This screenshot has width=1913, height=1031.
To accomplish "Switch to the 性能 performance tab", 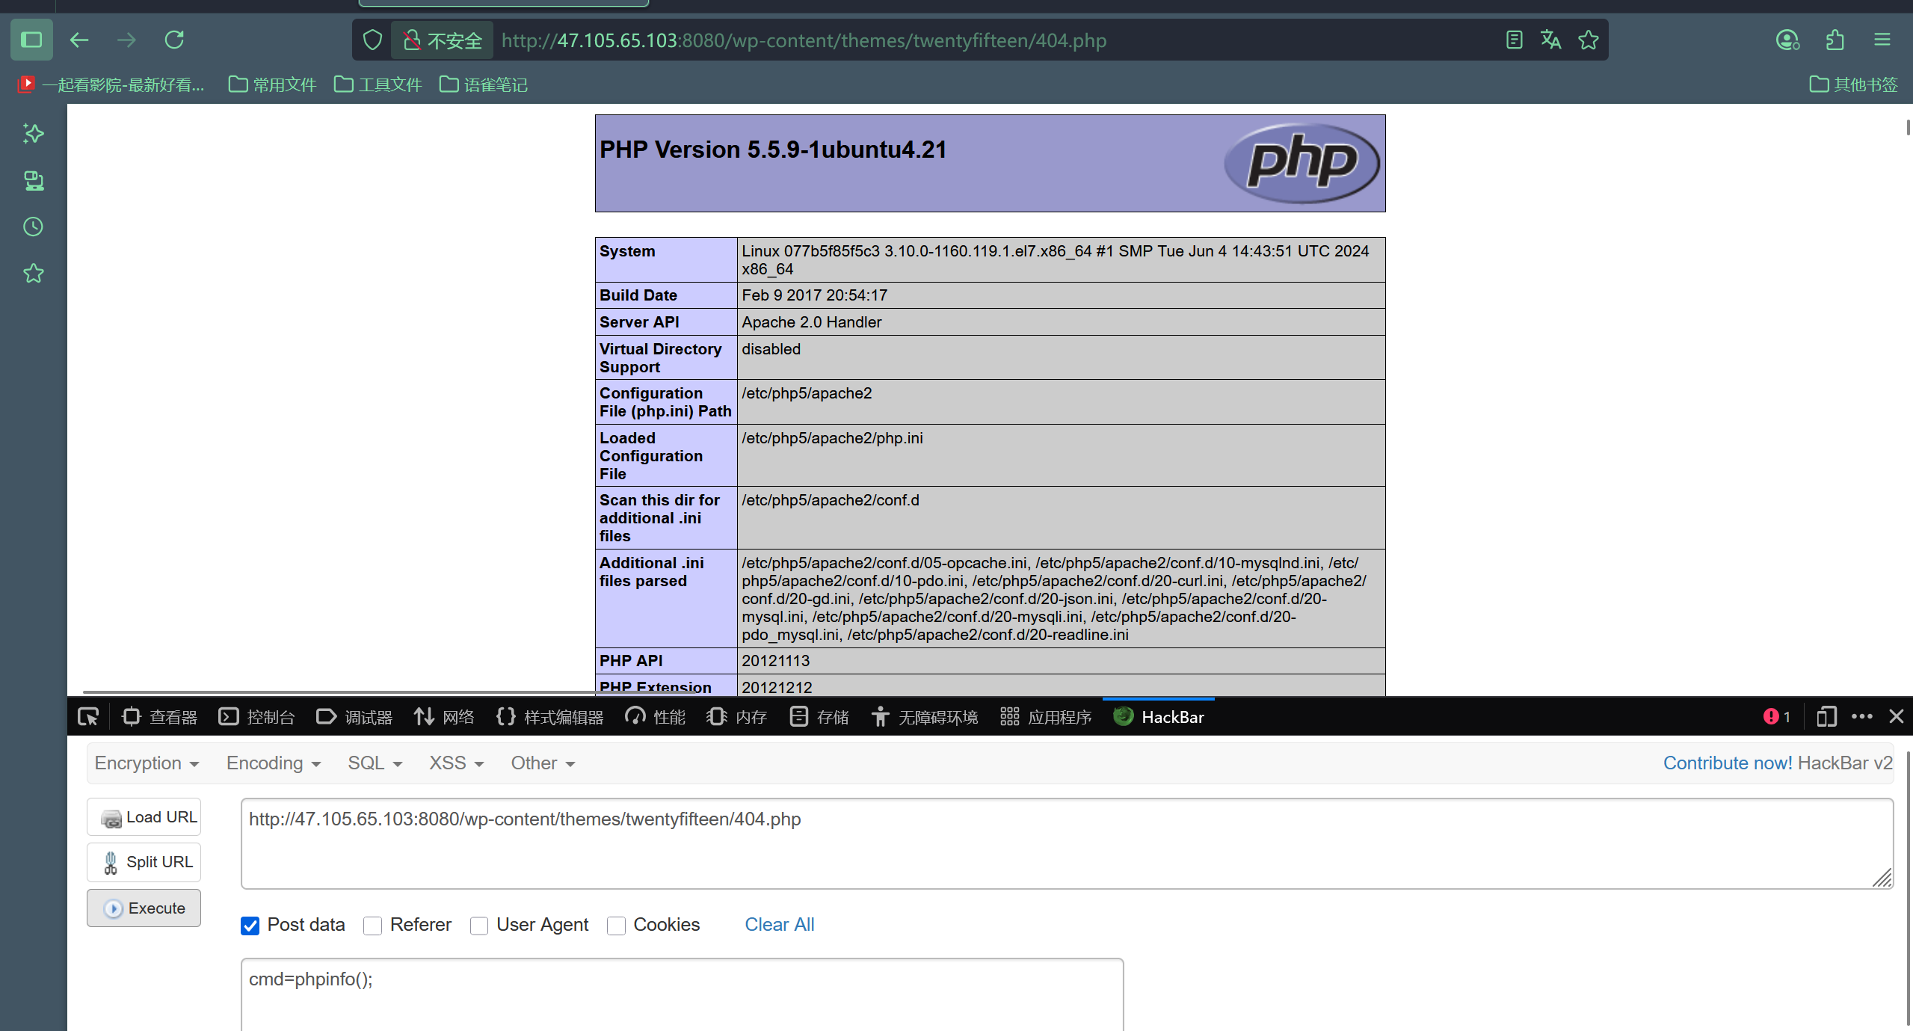I will pos(655,717).
